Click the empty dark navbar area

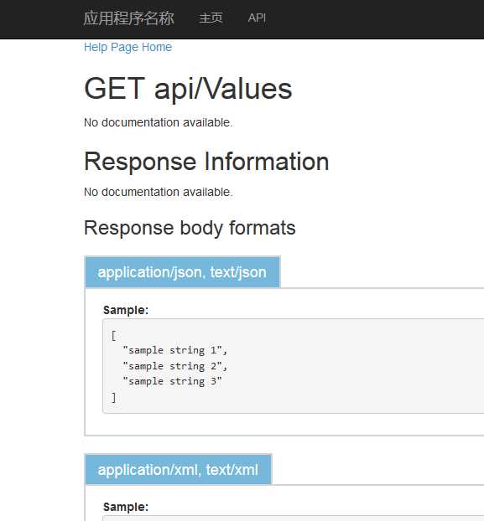(x=372, y=19)
